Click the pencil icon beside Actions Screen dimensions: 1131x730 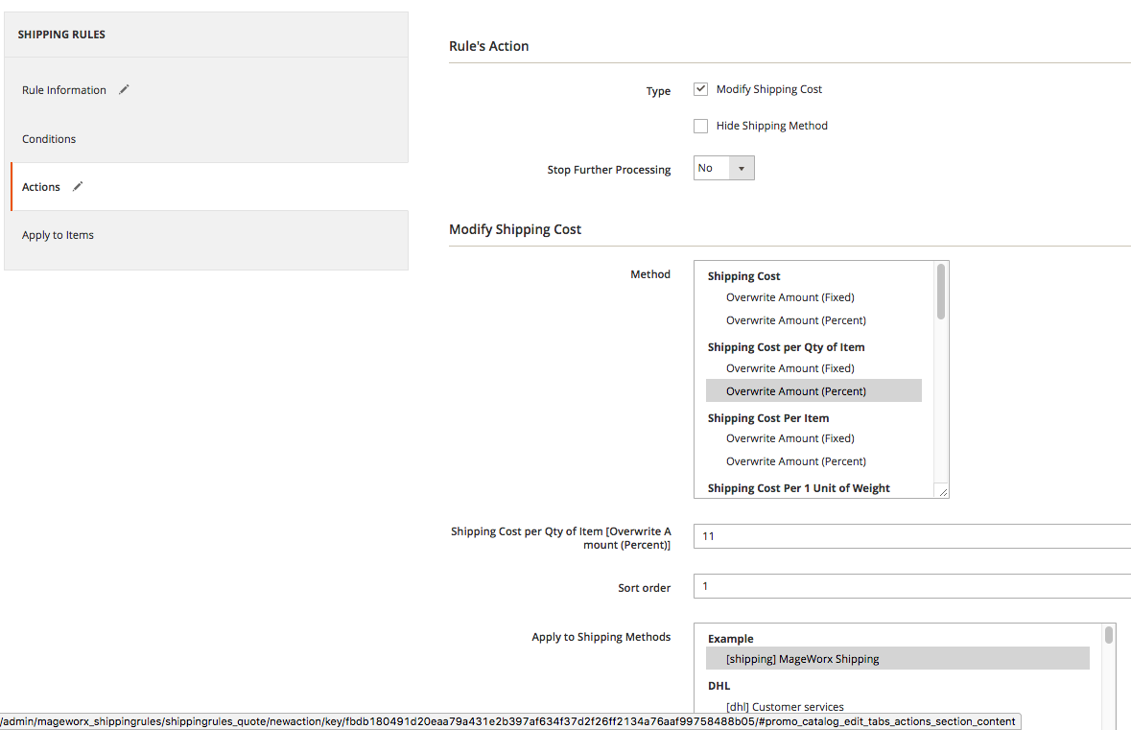click(78, 186)
